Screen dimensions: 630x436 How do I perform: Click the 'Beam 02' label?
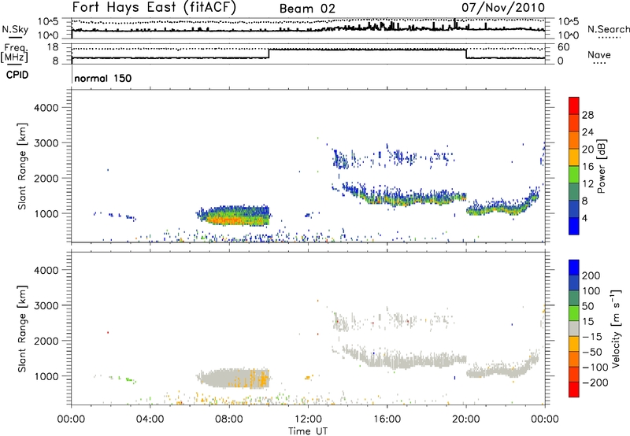[307, 9]
